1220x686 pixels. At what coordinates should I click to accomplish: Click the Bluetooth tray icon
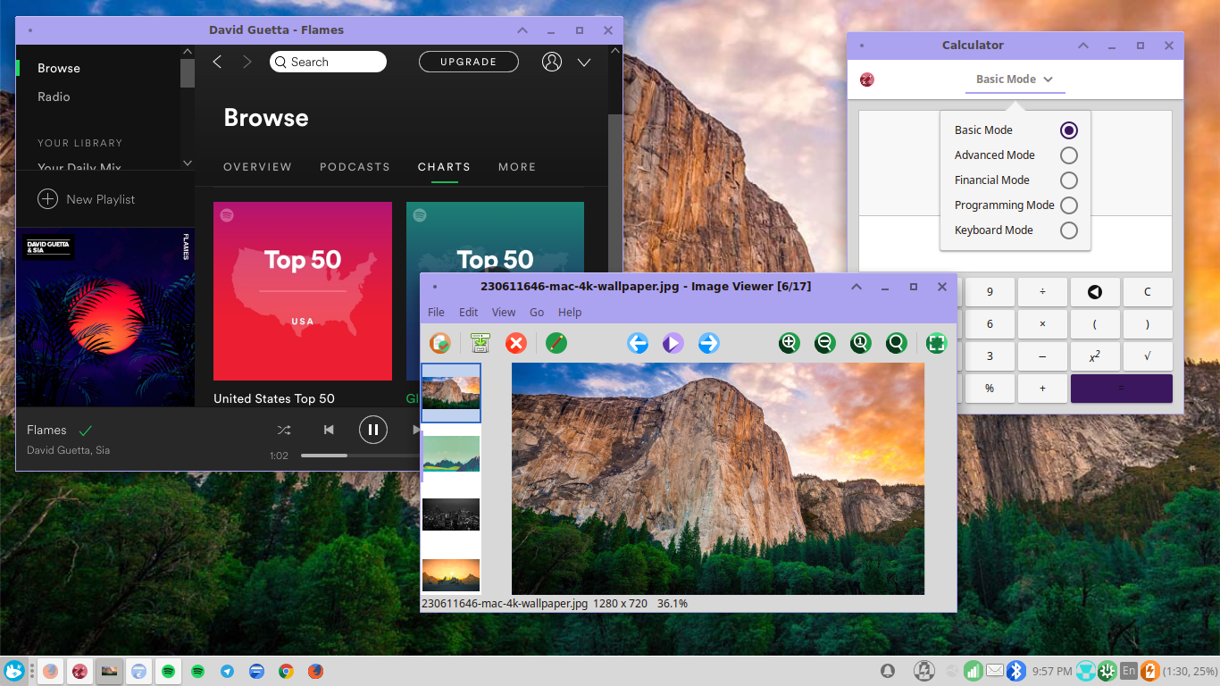pos(1015,671)
